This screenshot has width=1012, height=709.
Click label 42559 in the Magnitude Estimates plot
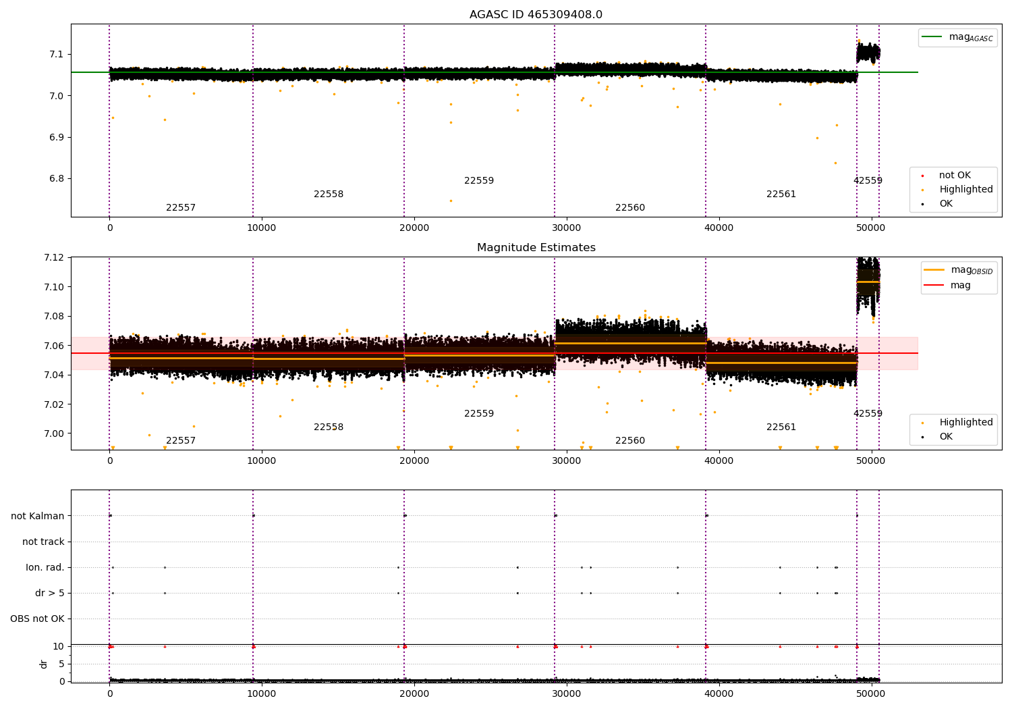pos(868,414)
